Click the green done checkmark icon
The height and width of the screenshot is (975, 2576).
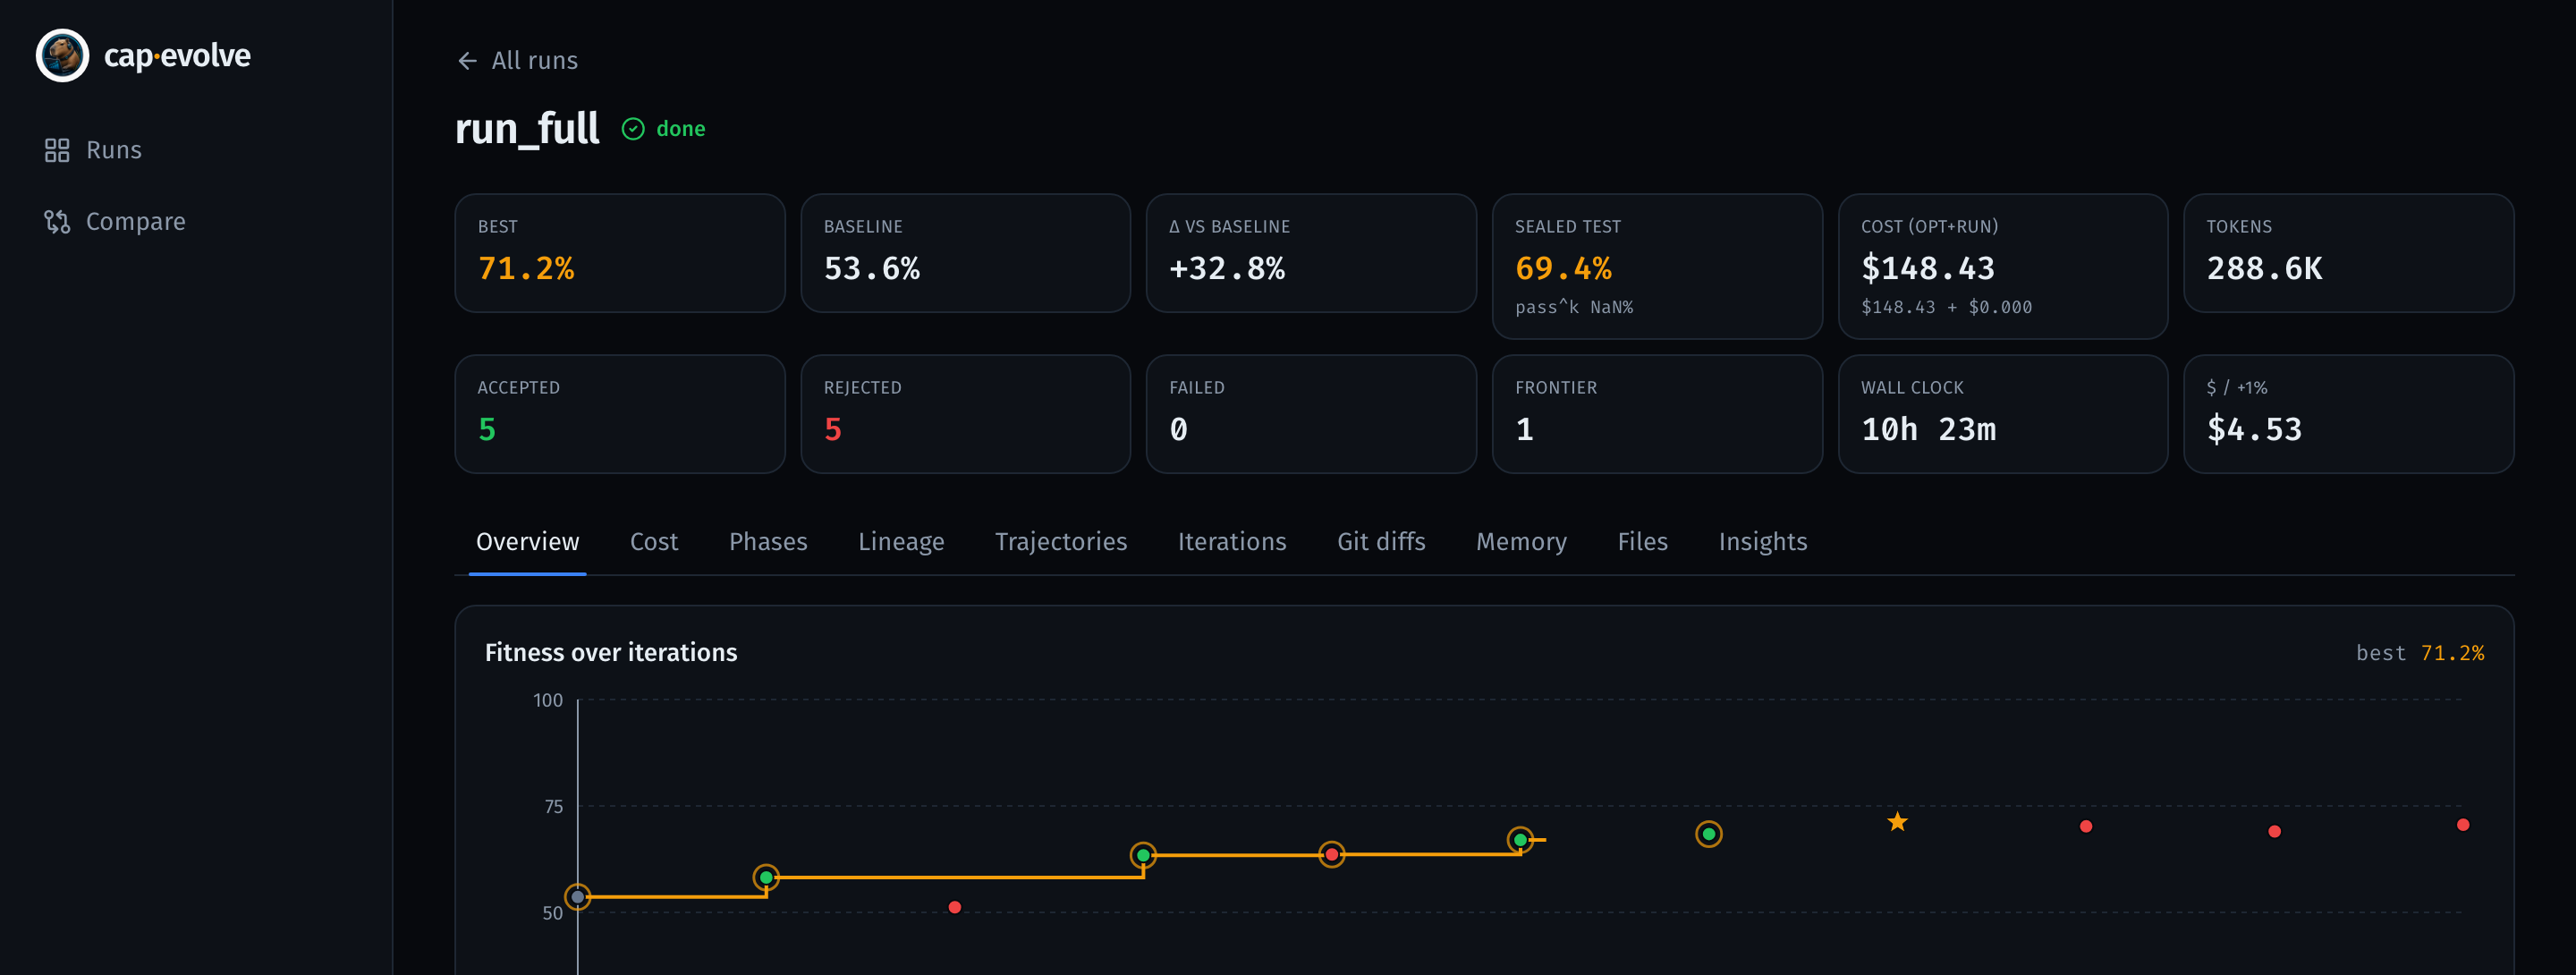click(633, 129)
